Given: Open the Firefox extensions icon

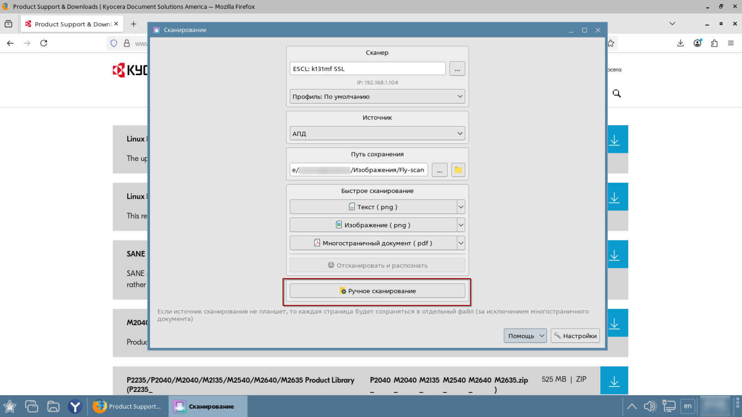Looking at the screenshot, I should click(714, 43).
